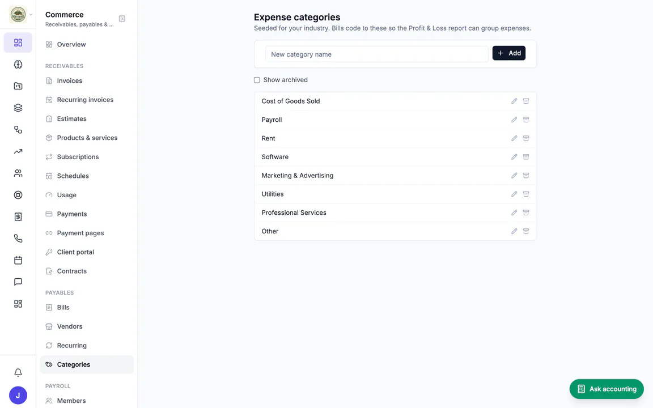Open Payment pages in sidebar
Viewport: 653px width, 408px height.
coord(87,233)
